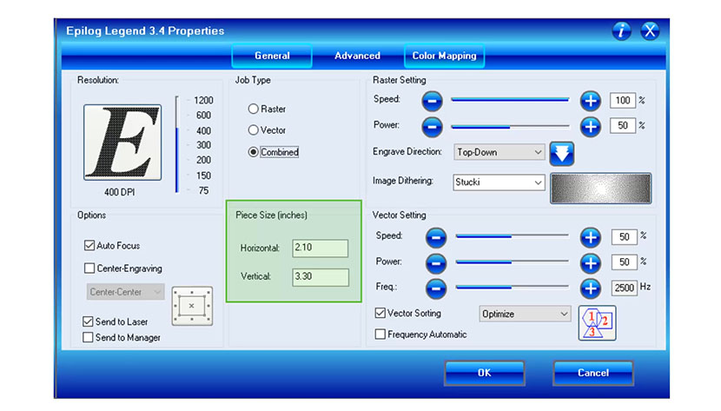
Task: Open the Vector Sorting Optimize dropdown
Action: click(x=525, y=314)
